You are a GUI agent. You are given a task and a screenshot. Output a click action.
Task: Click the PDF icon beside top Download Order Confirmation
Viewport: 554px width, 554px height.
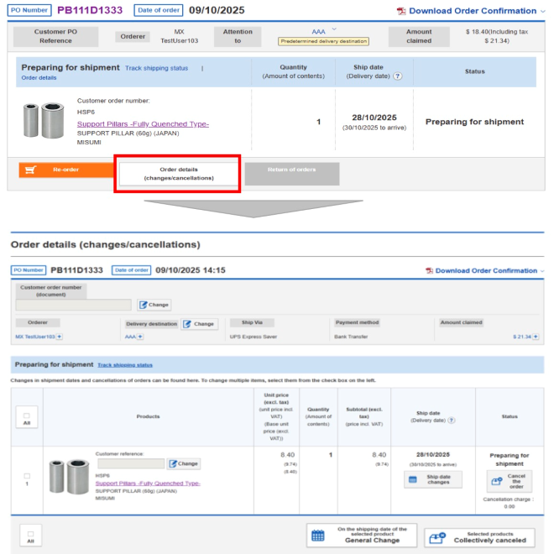(x=401, y=11)
